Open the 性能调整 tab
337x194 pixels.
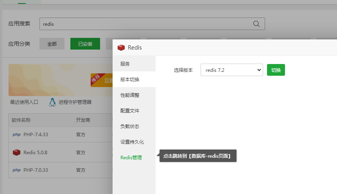[x=134, y=95]
